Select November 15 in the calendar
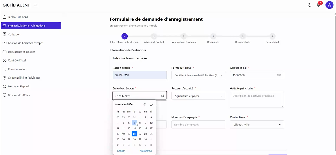The image size is (336, 155). pyautogui.click(x=140, y=128)
